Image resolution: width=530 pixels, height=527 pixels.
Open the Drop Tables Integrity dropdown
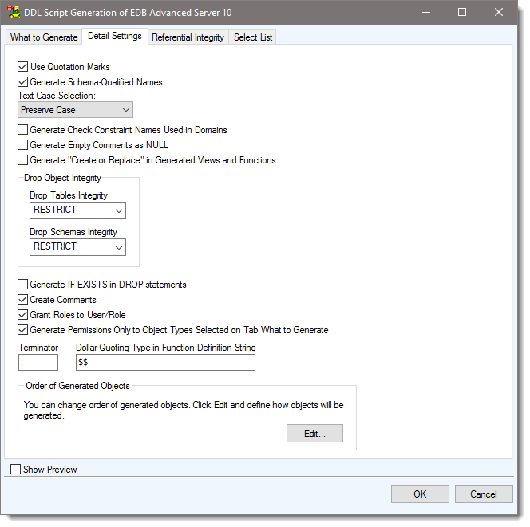point(77,210)
